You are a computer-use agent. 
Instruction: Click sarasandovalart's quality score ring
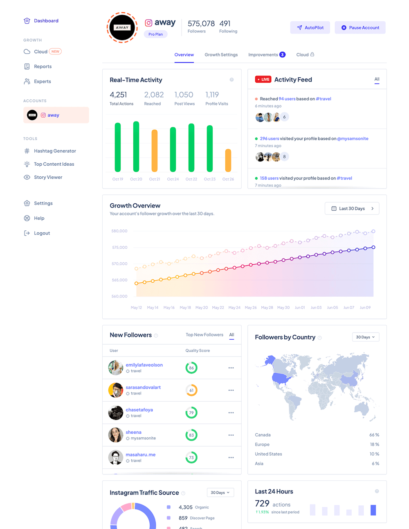[x=191, y=390]
